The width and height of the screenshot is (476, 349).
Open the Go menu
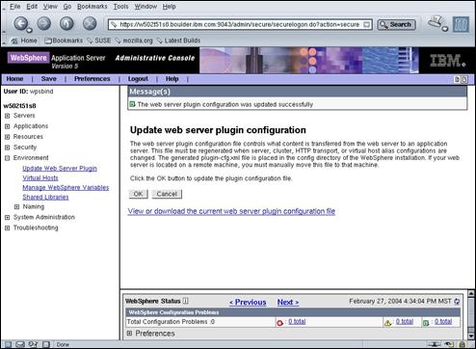[67, 7]
